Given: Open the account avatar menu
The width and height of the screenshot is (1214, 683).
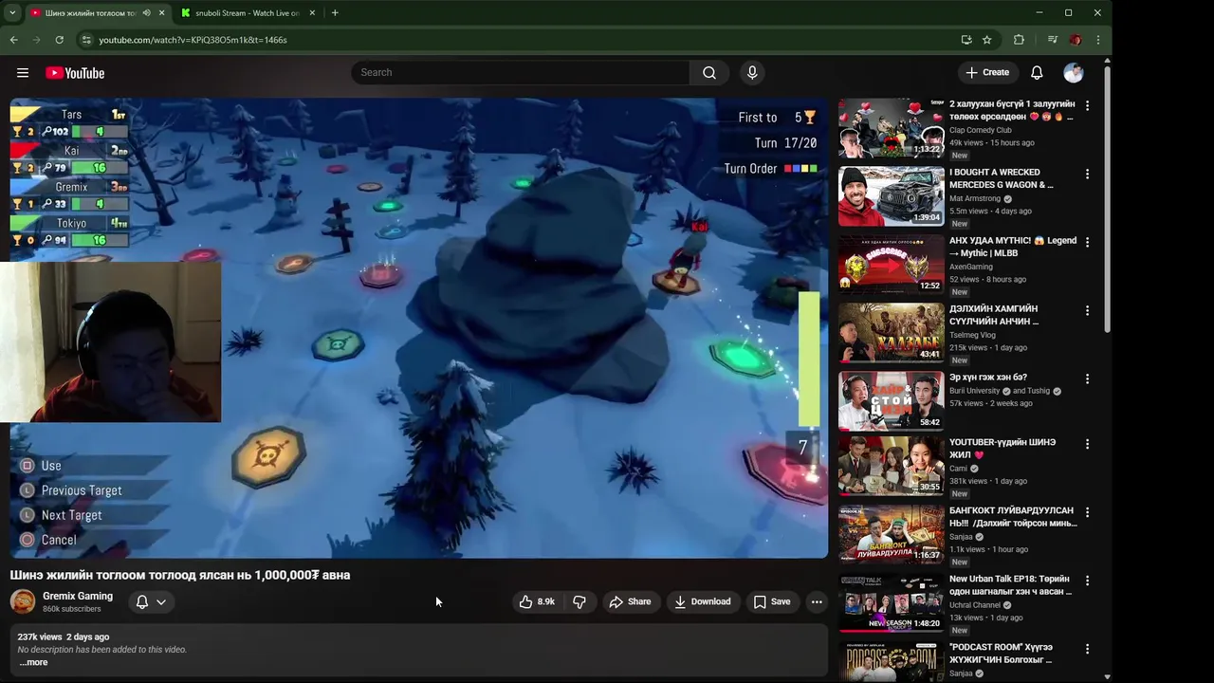Looking at the screenshot, I should click(1074, 73).
